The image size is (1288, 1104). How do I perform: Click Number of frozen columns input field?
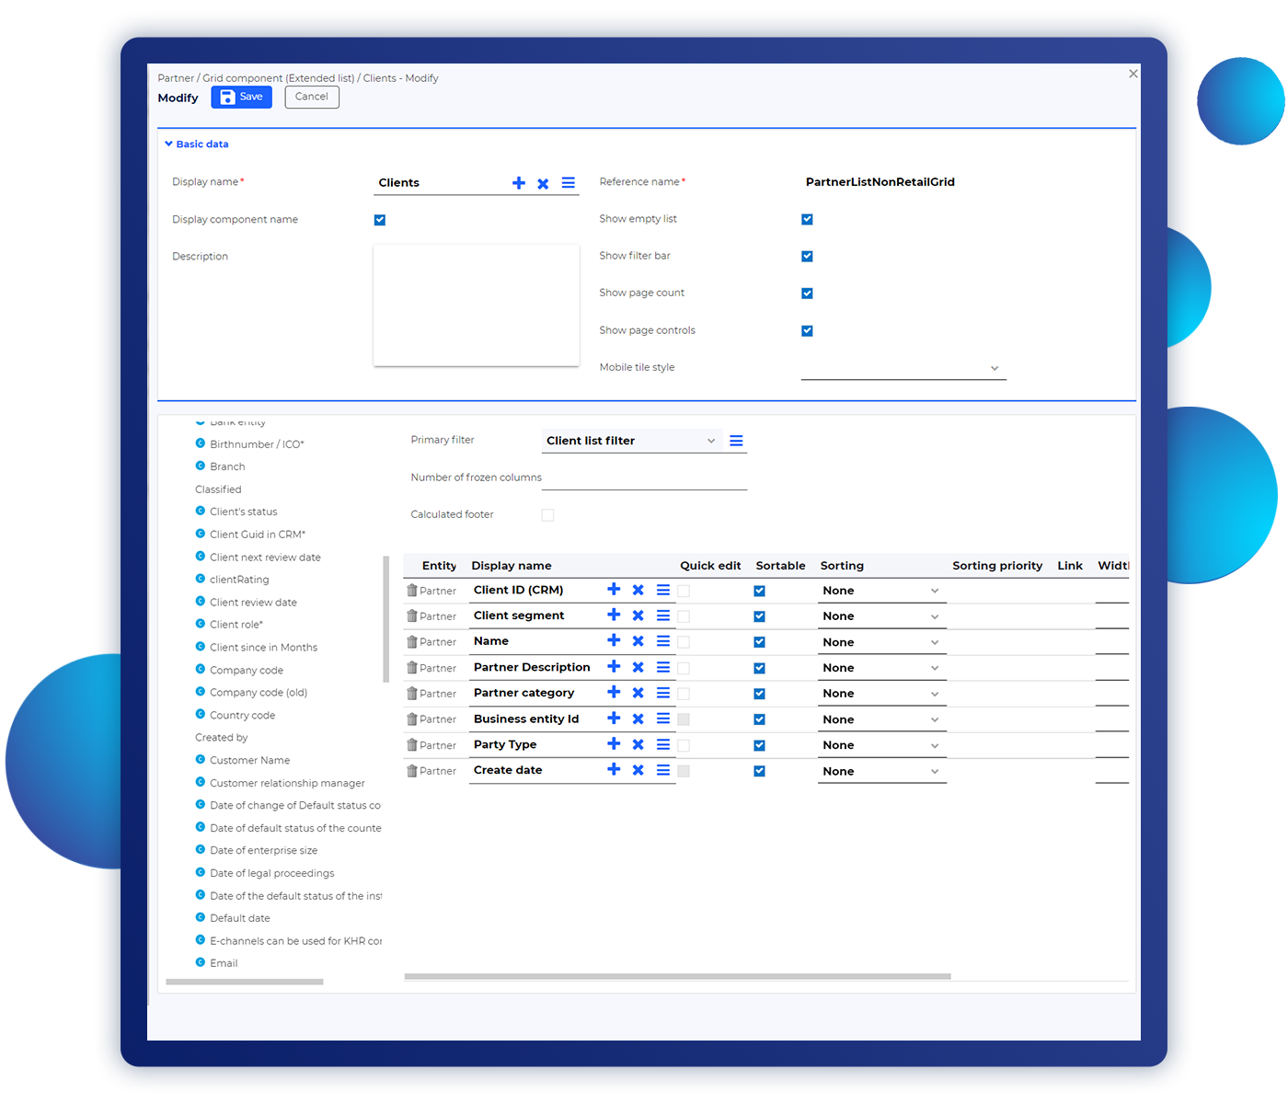[644, 478]
